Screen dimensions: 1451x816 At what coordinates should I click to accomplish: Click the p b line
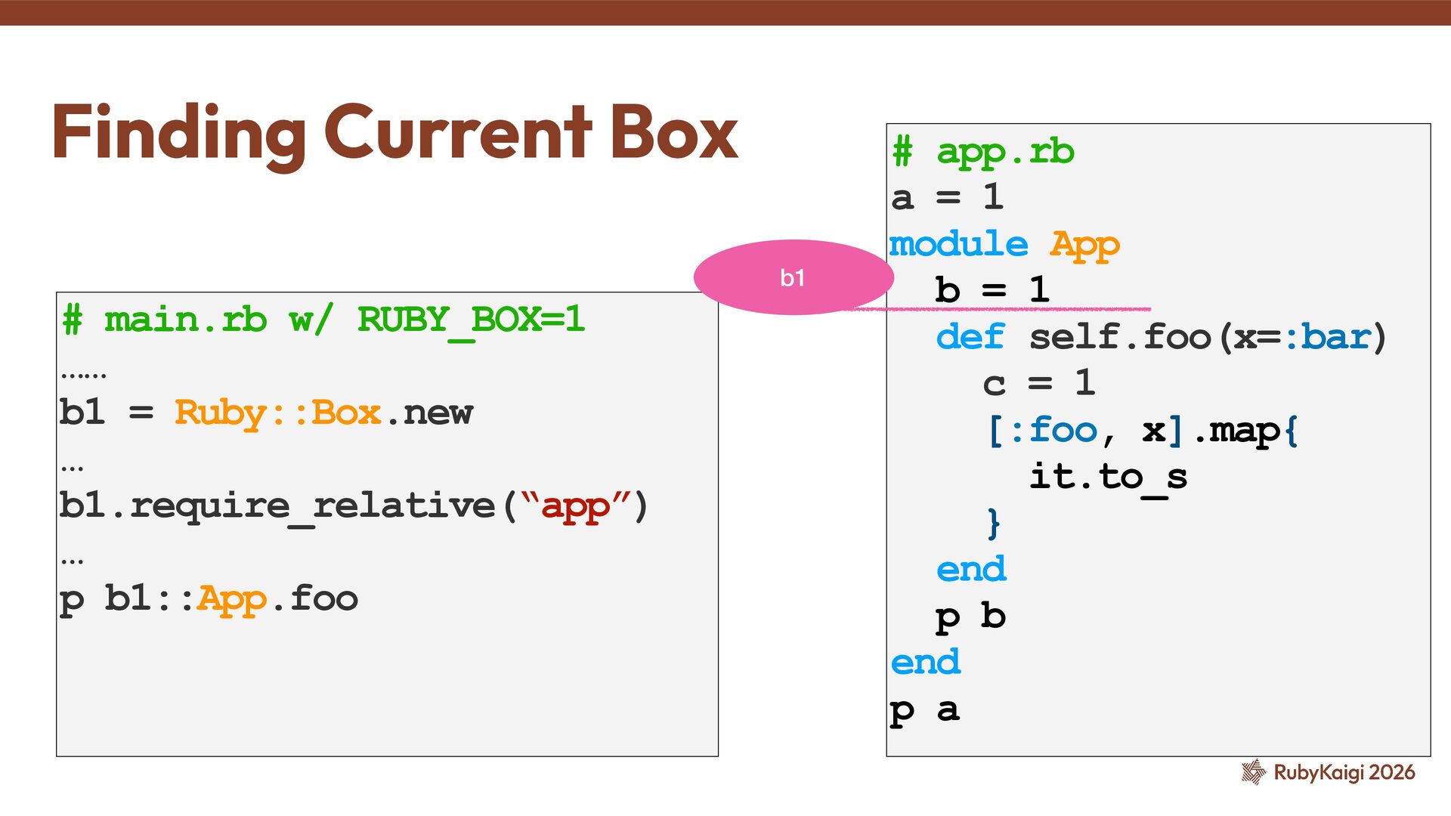(x=970, y=617)
